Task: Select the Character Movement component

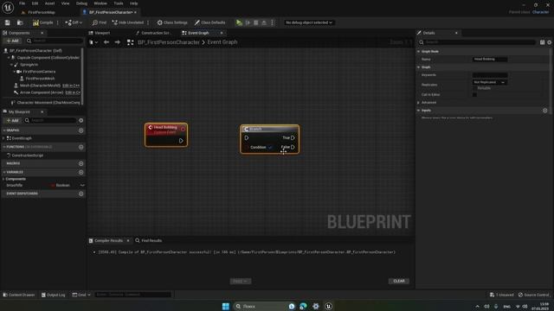Action: coord(48,103)
